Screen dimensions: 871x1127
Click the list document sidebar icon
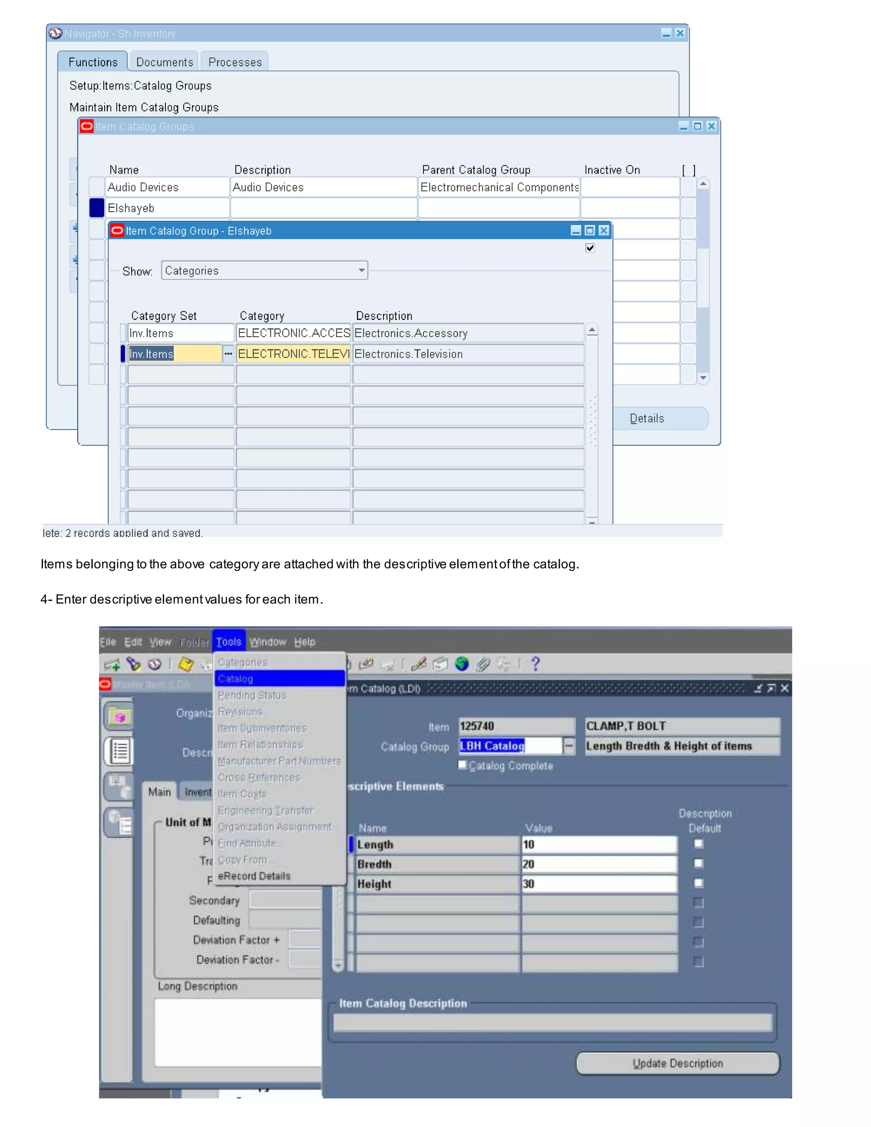[120, 751]
